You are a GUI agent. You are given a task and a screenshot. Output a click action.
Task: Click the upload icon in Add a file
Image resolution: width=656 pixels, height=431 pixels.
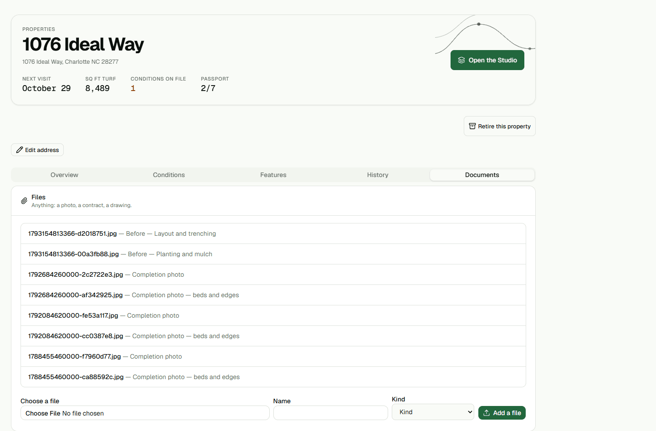[487, 413]
